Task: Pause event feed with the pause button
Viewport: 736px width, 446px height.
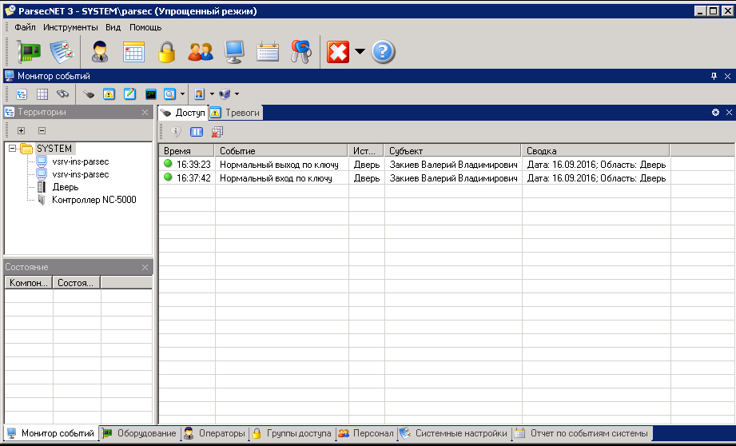Action: pos(197,132)
